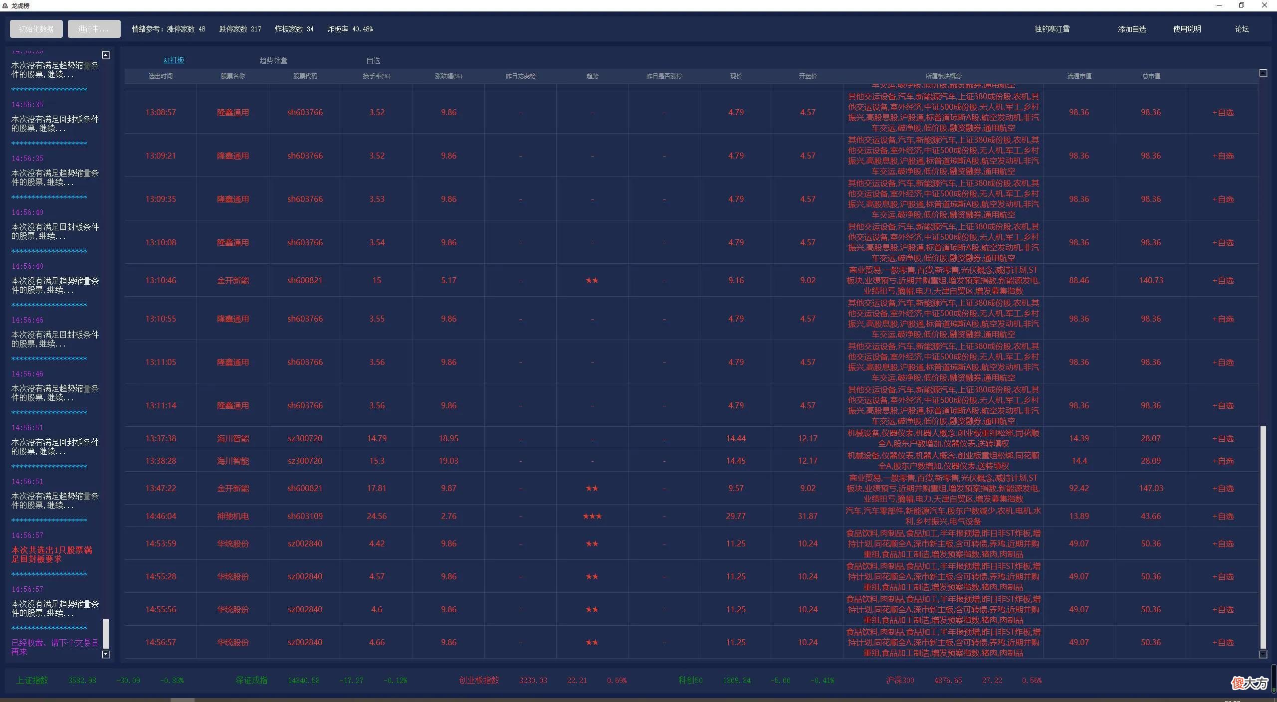
Task: Add 华统股份 14:56:57 row to 自选
Action: (1223, 642)
